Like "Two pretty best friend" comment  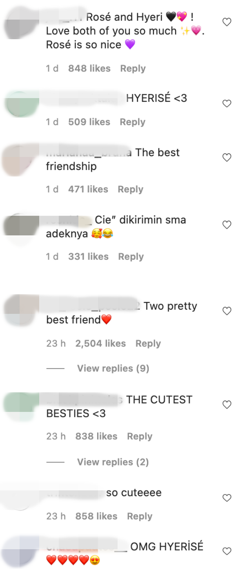point(227,311)
